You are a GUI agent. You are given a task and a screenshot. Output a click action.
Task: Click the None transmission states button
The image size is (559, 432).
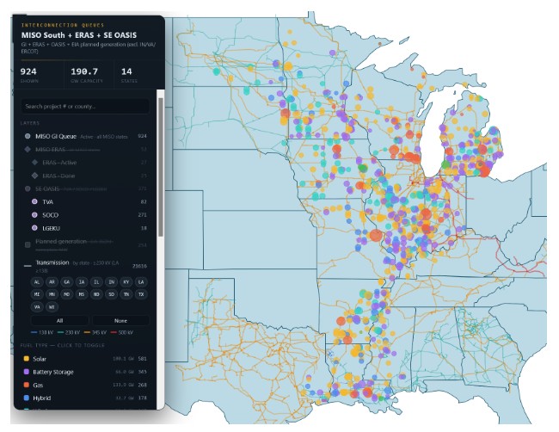click(x=120, y=320)
